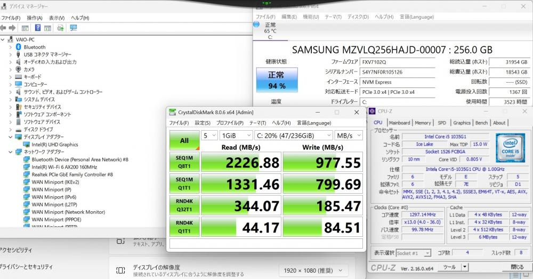Screen dimensions: 533x279
Task: Click the Help icon in Device Manager toolbar
Action: click(x=38, y=28)
